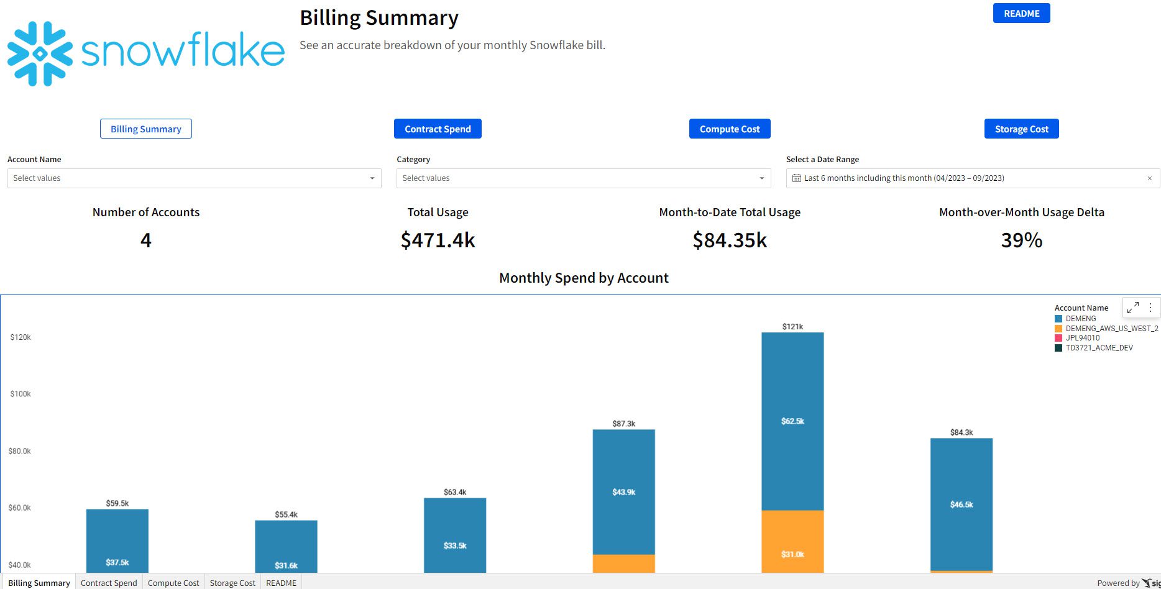
Task: Open the README button at top right
Action: click(1021, 13)
